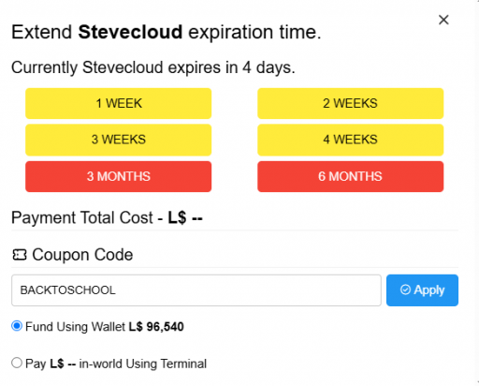Image resolution: width=479 pixels, height=386 pixels.
Task: Select the red 3 MONTHS button
Action: coord(118,176)
